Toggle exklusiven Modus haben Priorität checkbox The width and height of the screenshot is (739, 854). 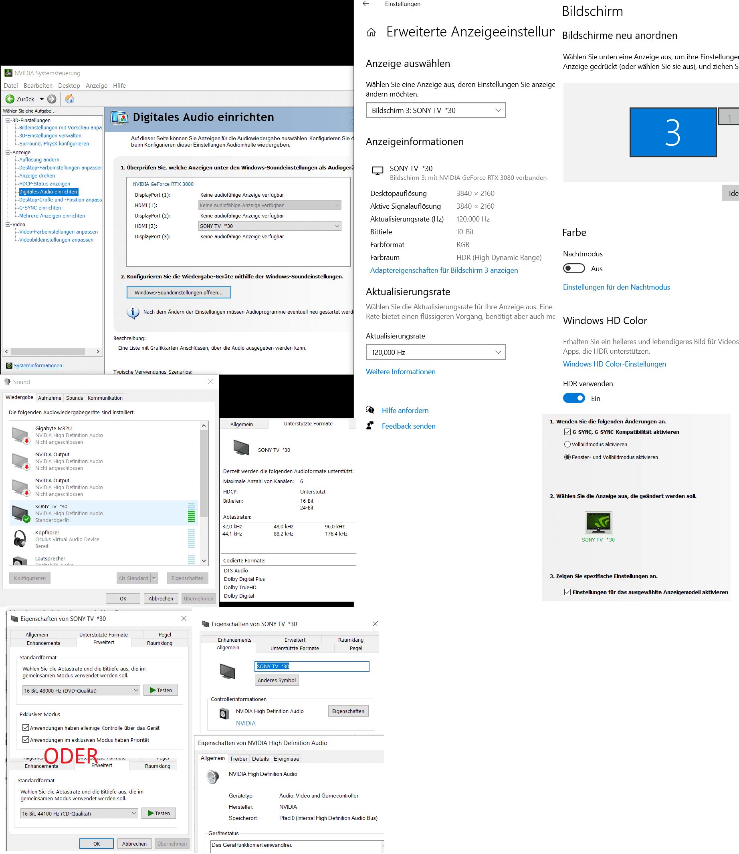26,740
